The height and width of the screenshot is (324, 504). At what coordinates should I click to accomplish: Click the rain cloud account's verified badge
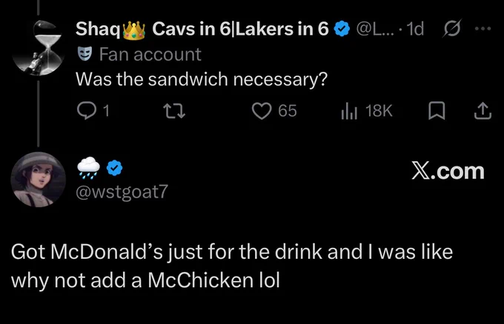(x=114, y=168)
